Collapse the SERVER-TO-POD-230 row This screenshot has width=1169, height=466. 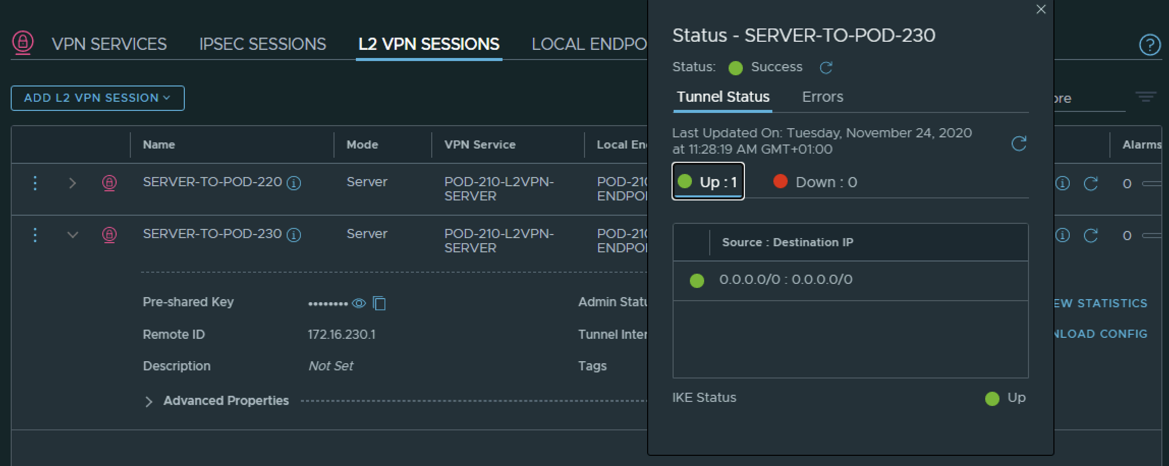click(x=72, y=235)
